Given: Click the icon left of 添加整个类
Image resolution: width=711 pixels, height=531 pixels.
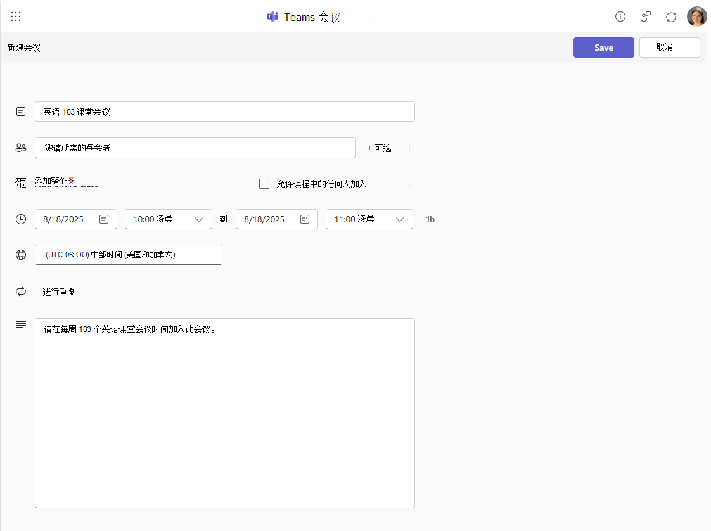Looking at the screenshot, I should (x=21, y=182).
